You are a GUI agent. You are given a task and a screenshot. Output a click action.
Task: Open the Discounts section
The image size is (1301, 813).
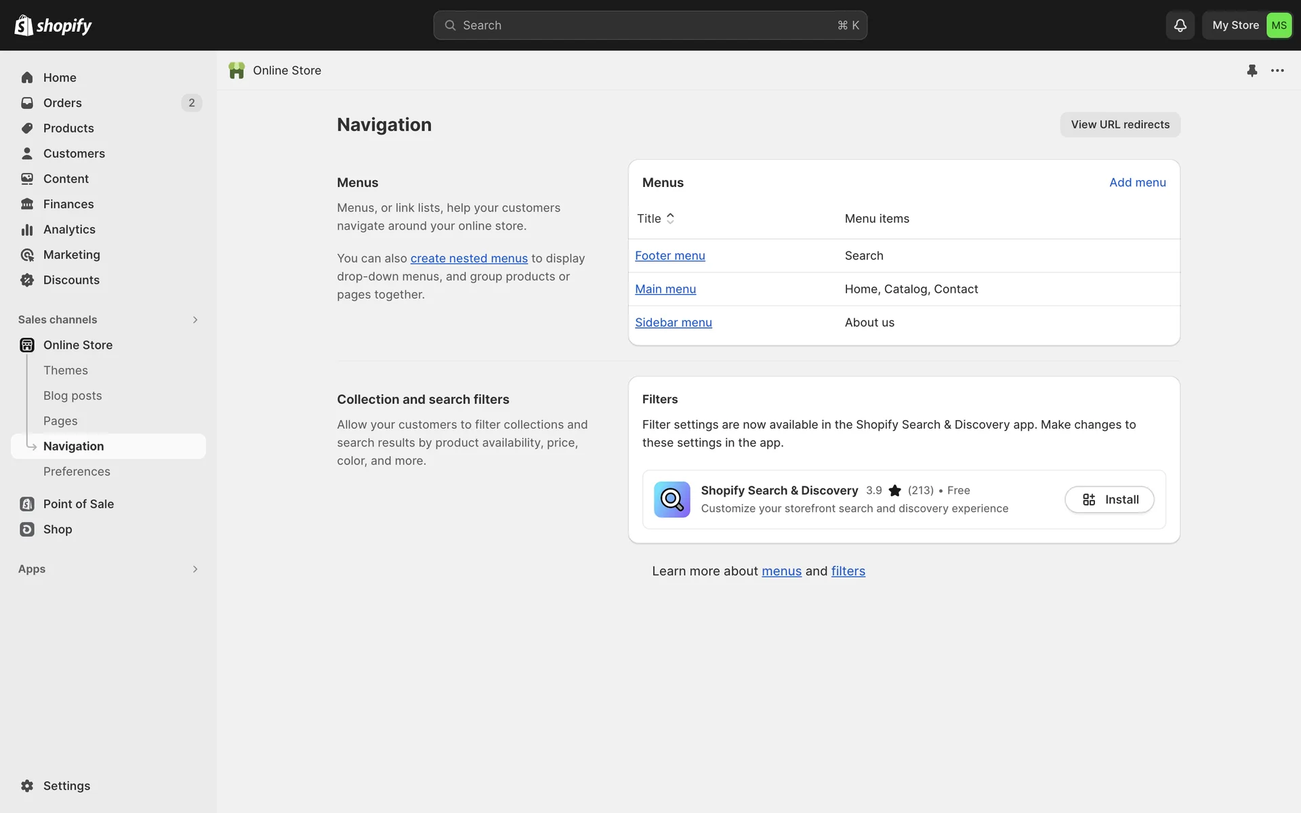pyautogui.click(x=71, y=280)
